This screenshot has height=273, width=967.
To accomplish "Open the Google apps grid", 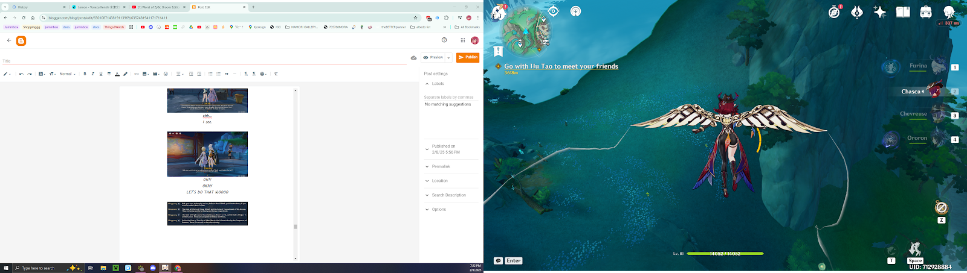I will [x=463, y=40].
